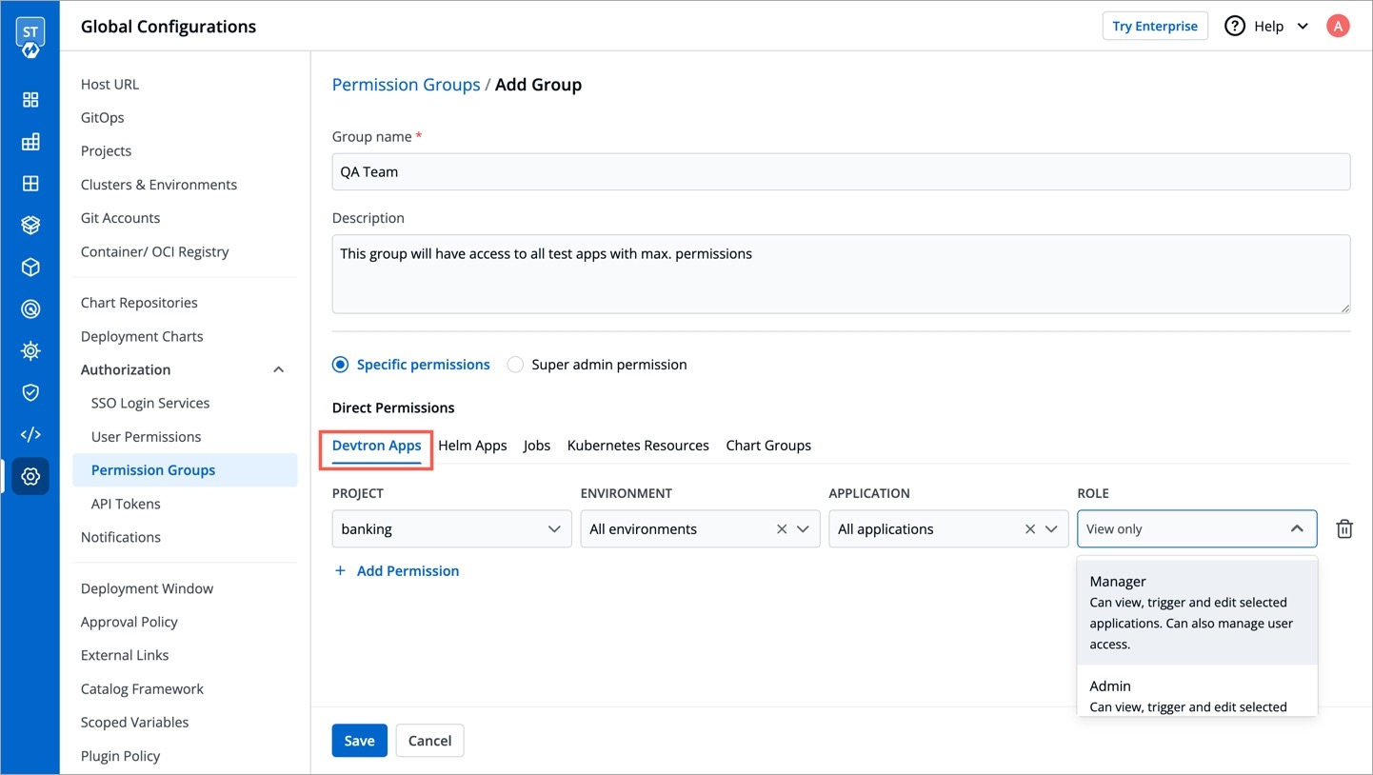Open Git Accounts settings
1373x775 pixels.
coord(120,218)
